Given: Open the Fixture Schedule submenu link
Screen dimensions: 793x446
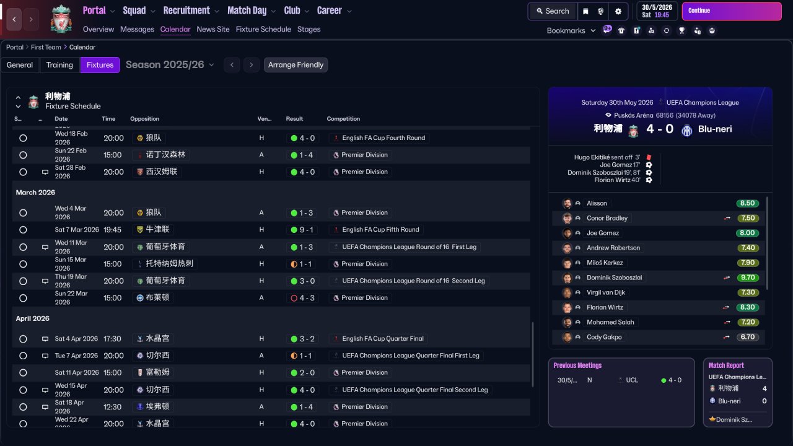Looking at the screenshot, I should click(263, 29).
